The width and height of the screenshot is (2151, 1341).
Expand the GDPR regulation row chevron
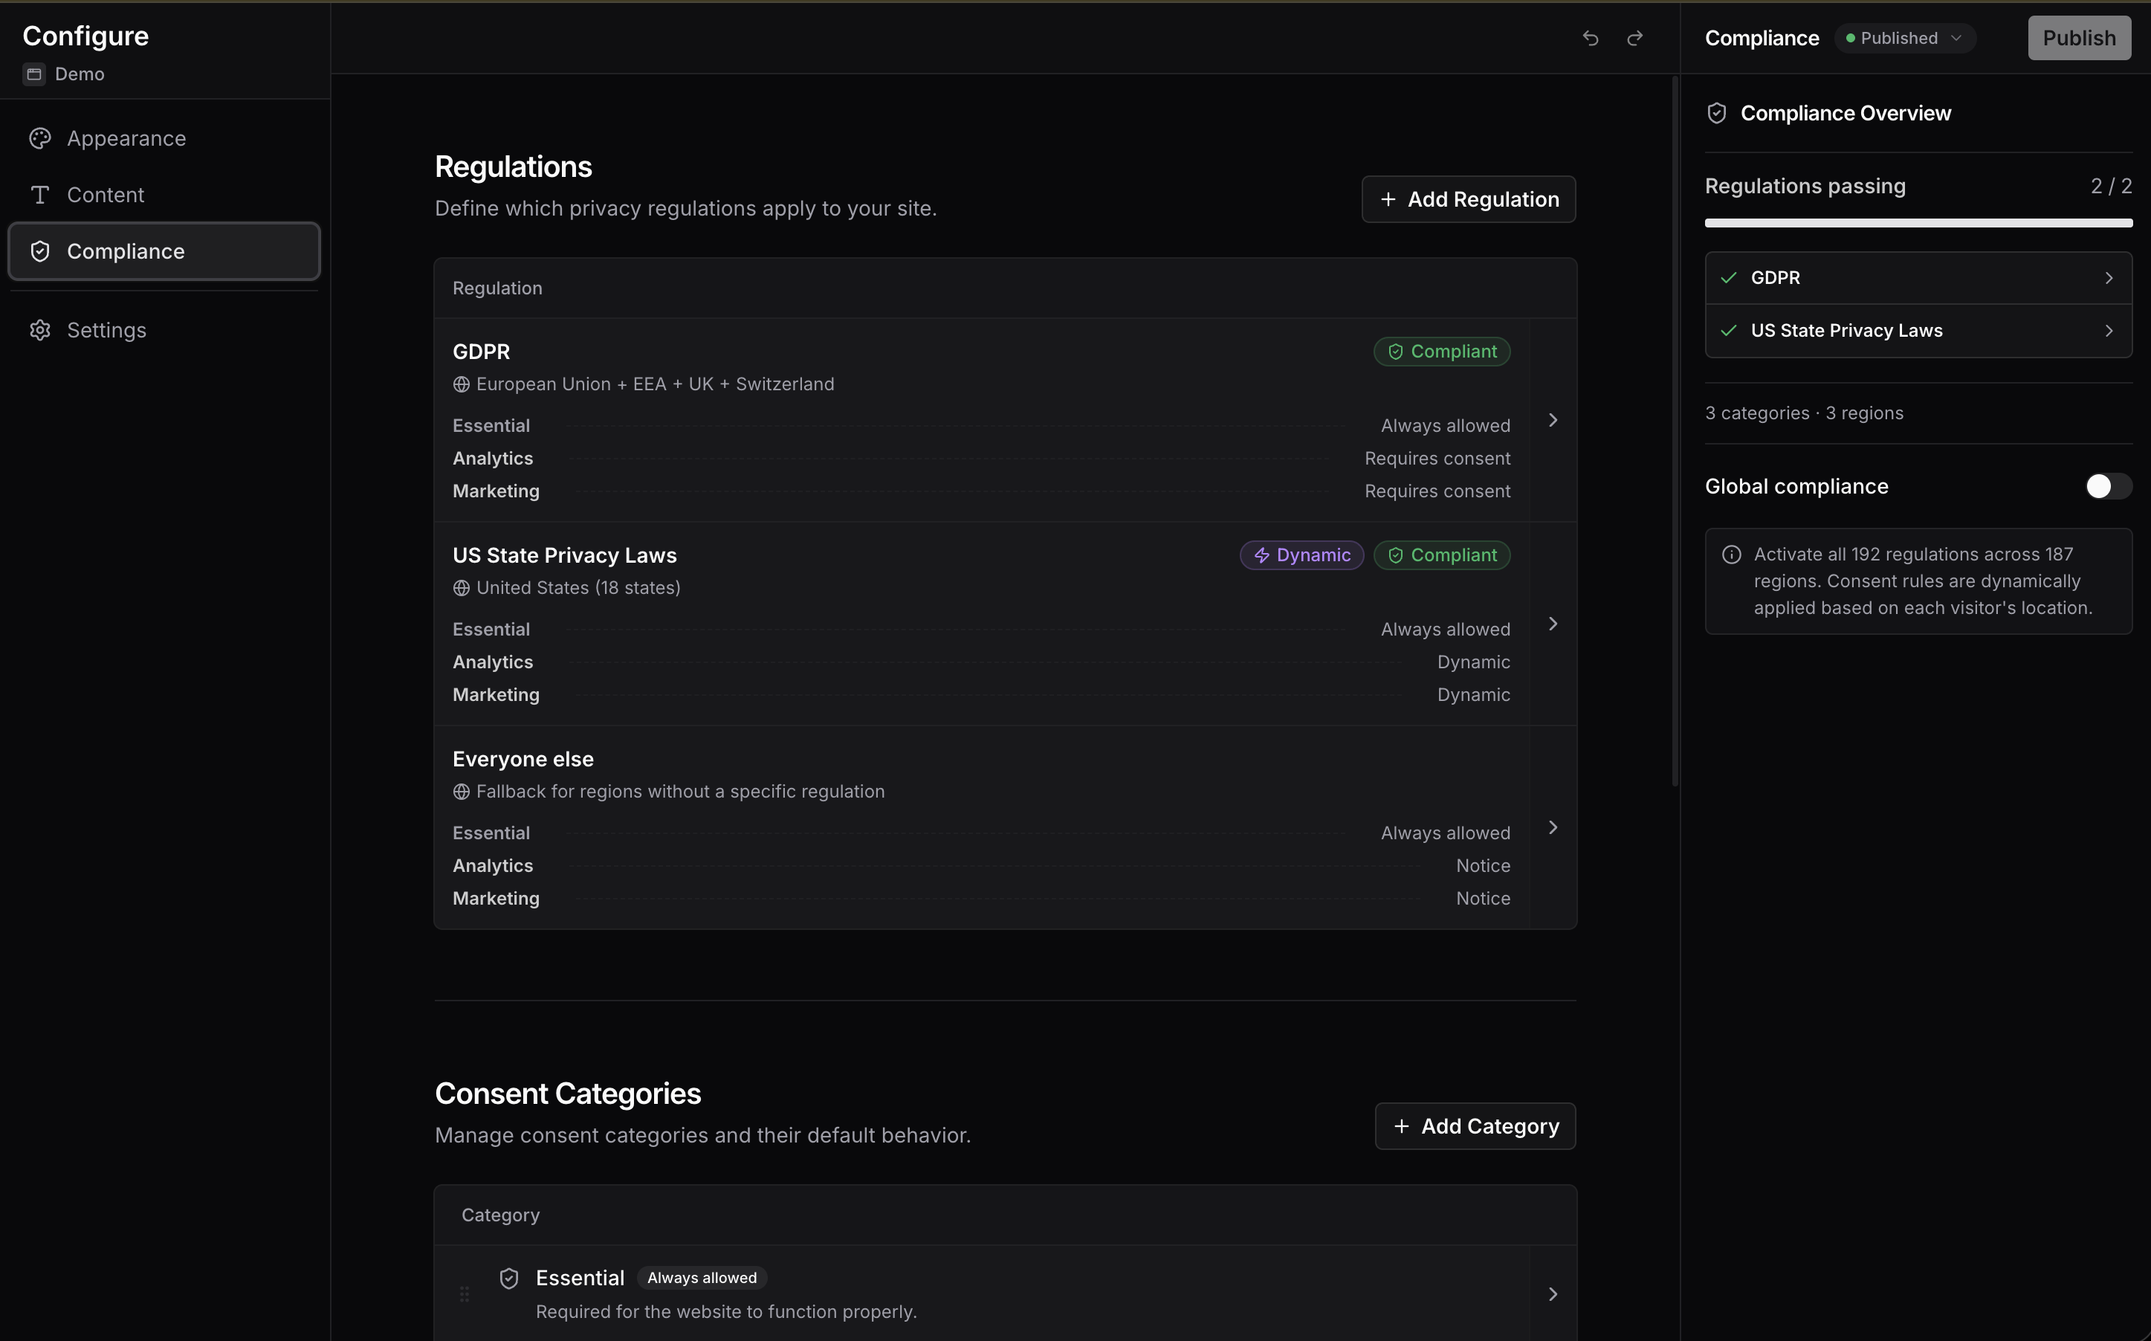coord(1553,421)
